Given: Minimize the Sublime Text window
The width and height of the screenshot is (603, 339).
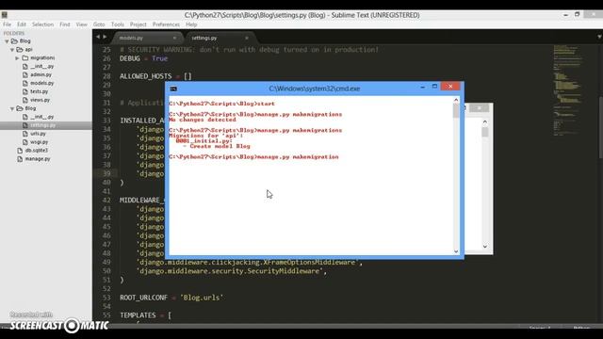Looking at the screenshot, I should (x=565, y=15).
